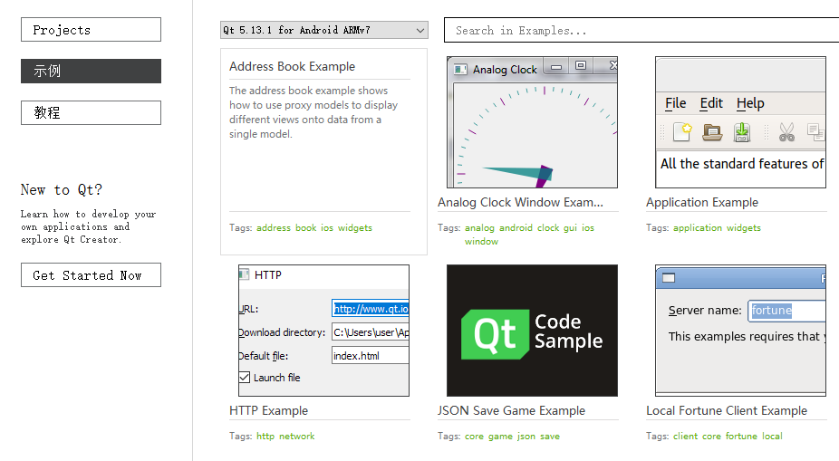This screenshot has height=461, width=839.
Task: Click the New file icon in Application Example
Action: [x=682, y=132]
